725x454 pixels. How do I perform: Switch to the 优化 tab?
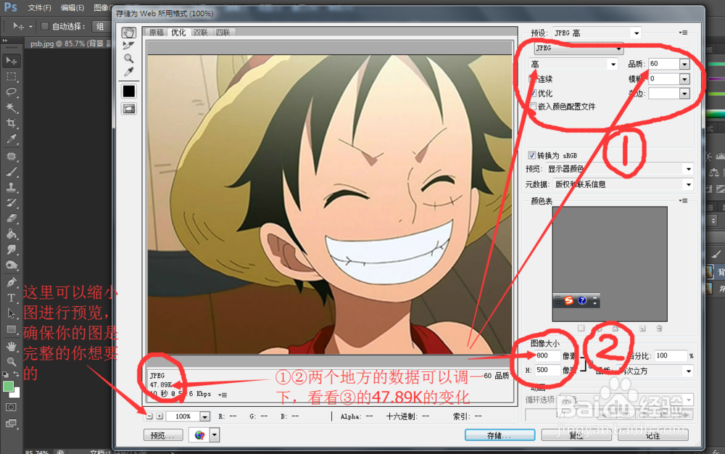tap(178, 33)
